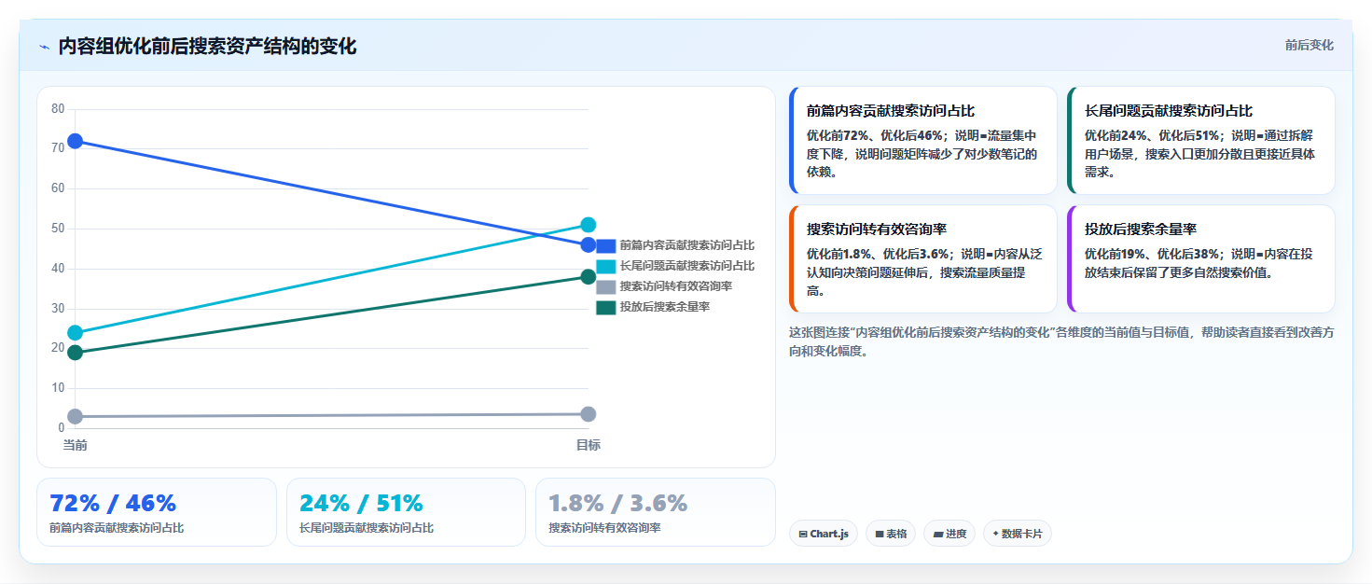Click legend text 前篇内容贡献搜索访问占比

687,245
